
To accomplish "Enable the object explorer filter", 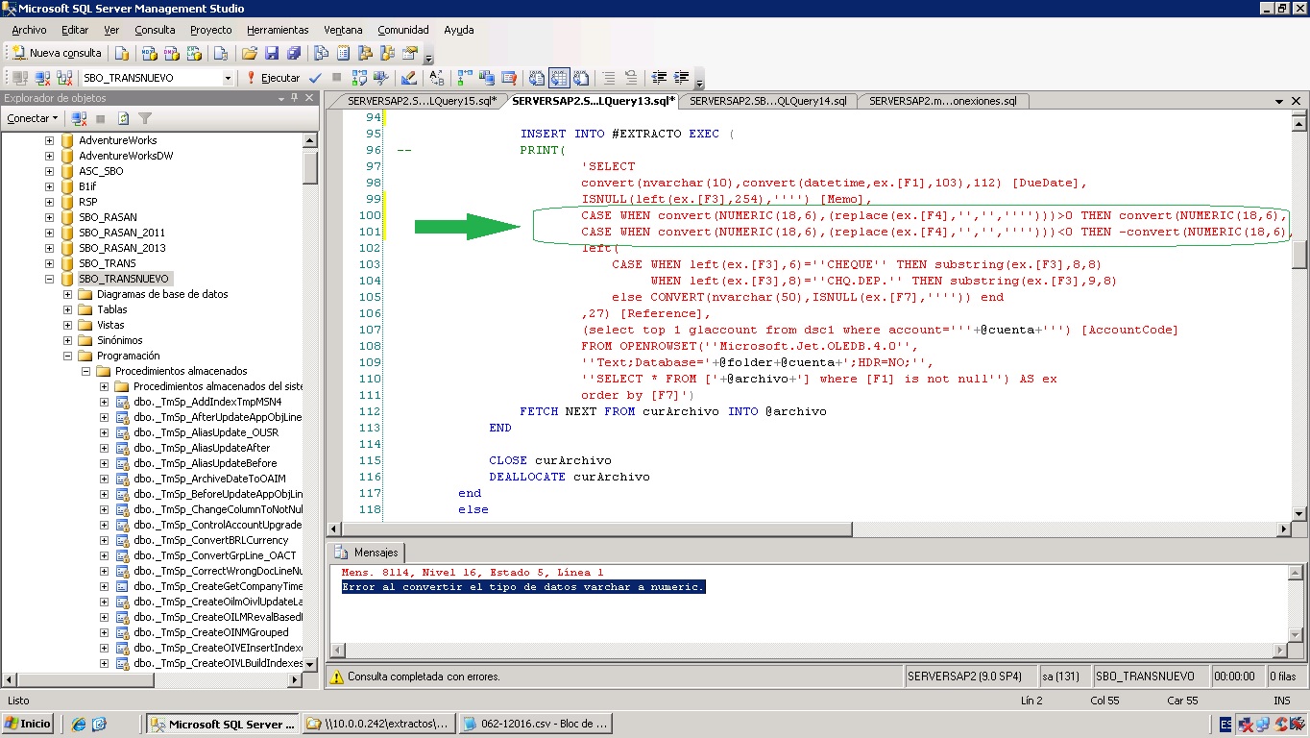I will 146,117.
